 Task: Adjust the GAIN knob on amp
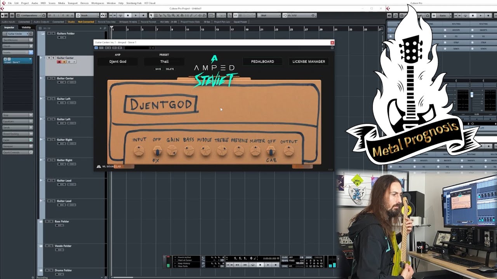pos(172,151)
